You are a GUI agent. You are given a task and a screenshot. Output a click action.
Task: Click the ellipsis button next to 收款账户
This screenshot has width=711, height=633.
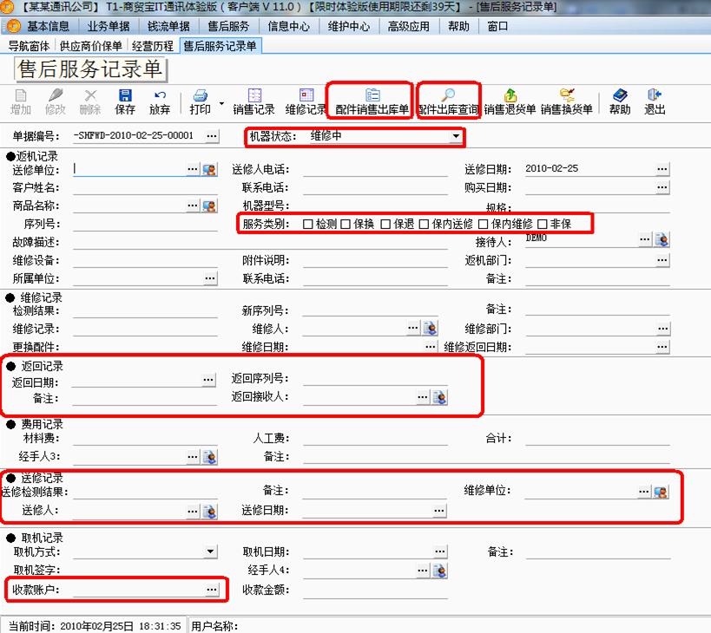coord(210,590)
